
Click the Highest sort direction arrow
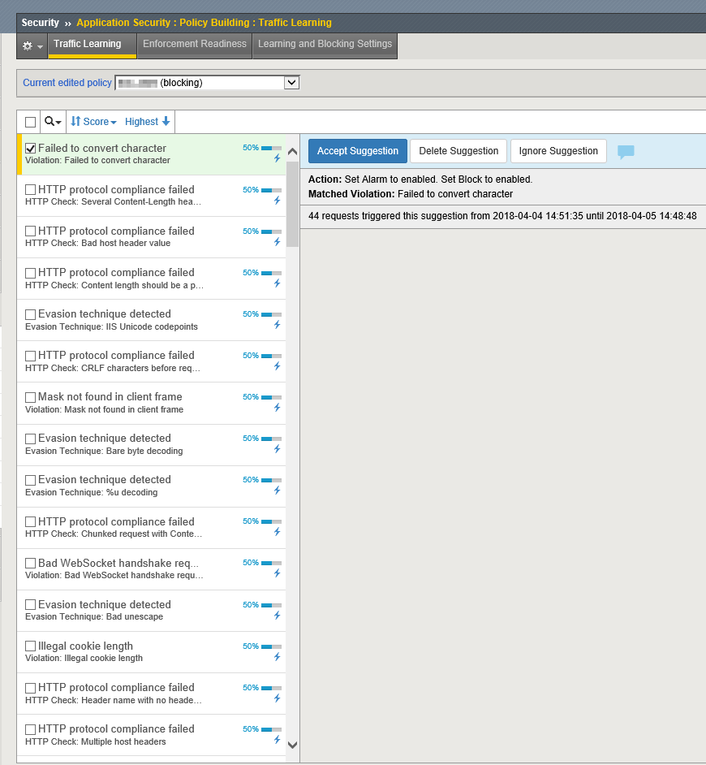(x=166, y=122)
